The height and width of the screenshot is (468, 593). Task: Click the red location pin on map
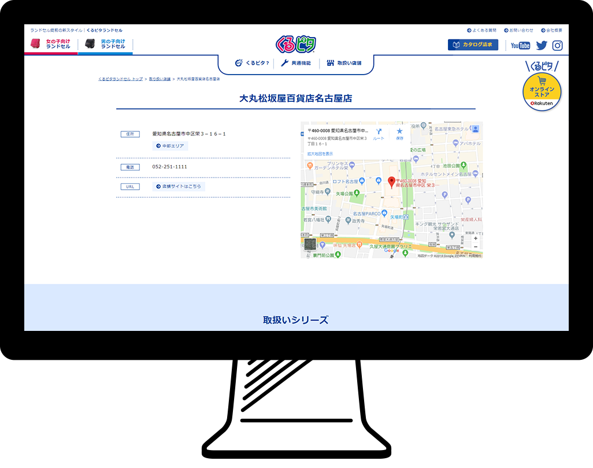pyautogui.click(x=392, y=182)
